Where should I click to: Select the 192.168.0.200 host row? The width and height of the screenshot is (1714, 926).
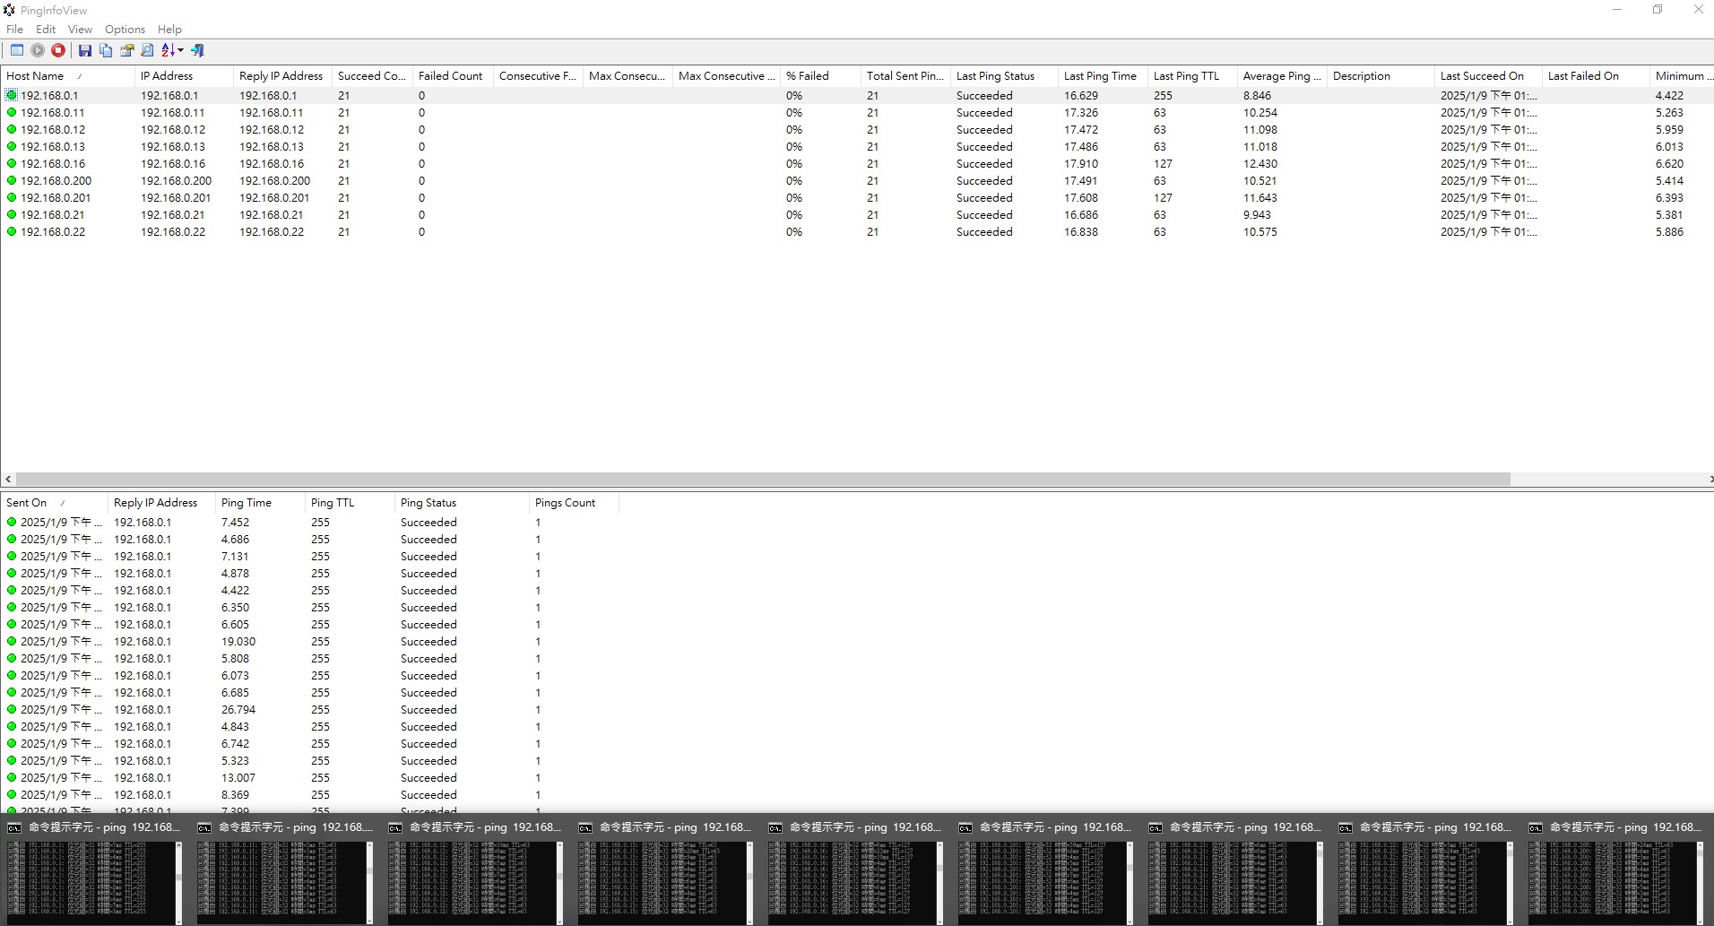tap(56, 181)
